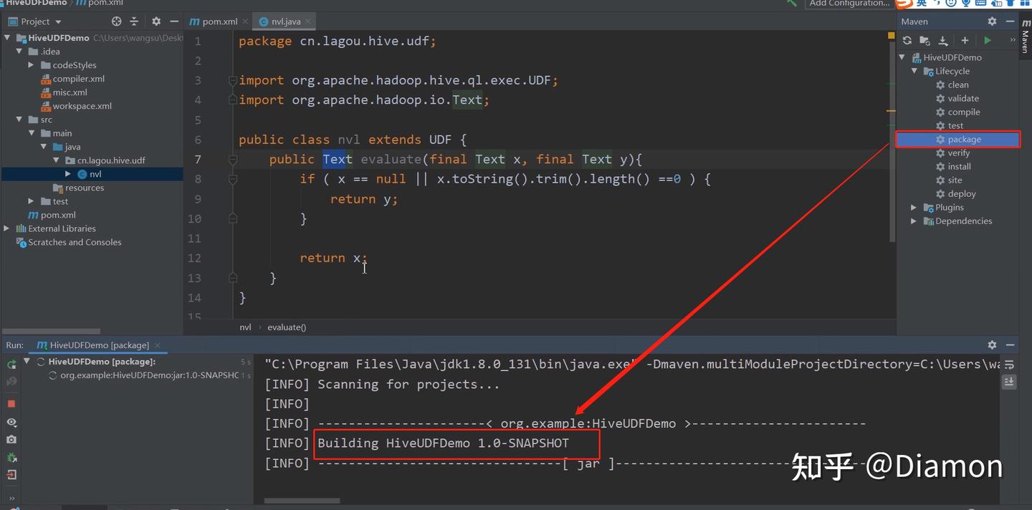Open Add Configuration selector
Viewport: 1032px width, 510px height.
click(849, 3)
